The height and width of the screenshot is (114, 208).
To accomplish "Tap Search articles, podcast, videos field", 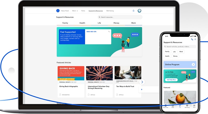I will [180, 46].
